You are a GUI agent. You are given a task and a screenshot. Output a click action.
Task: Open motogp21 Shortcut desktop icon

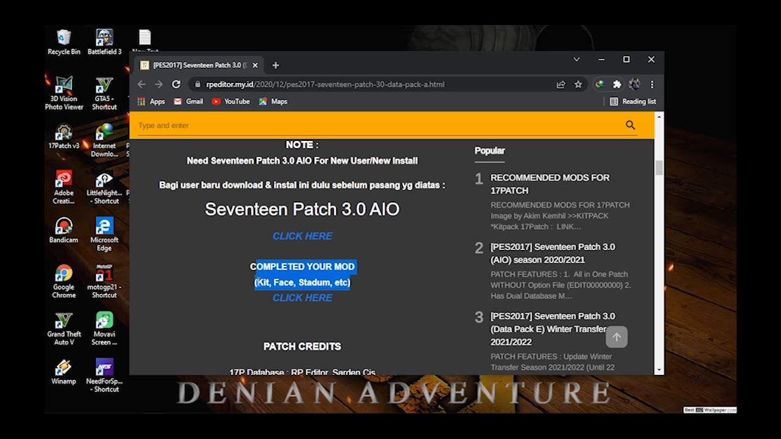[x=104, y=281]
